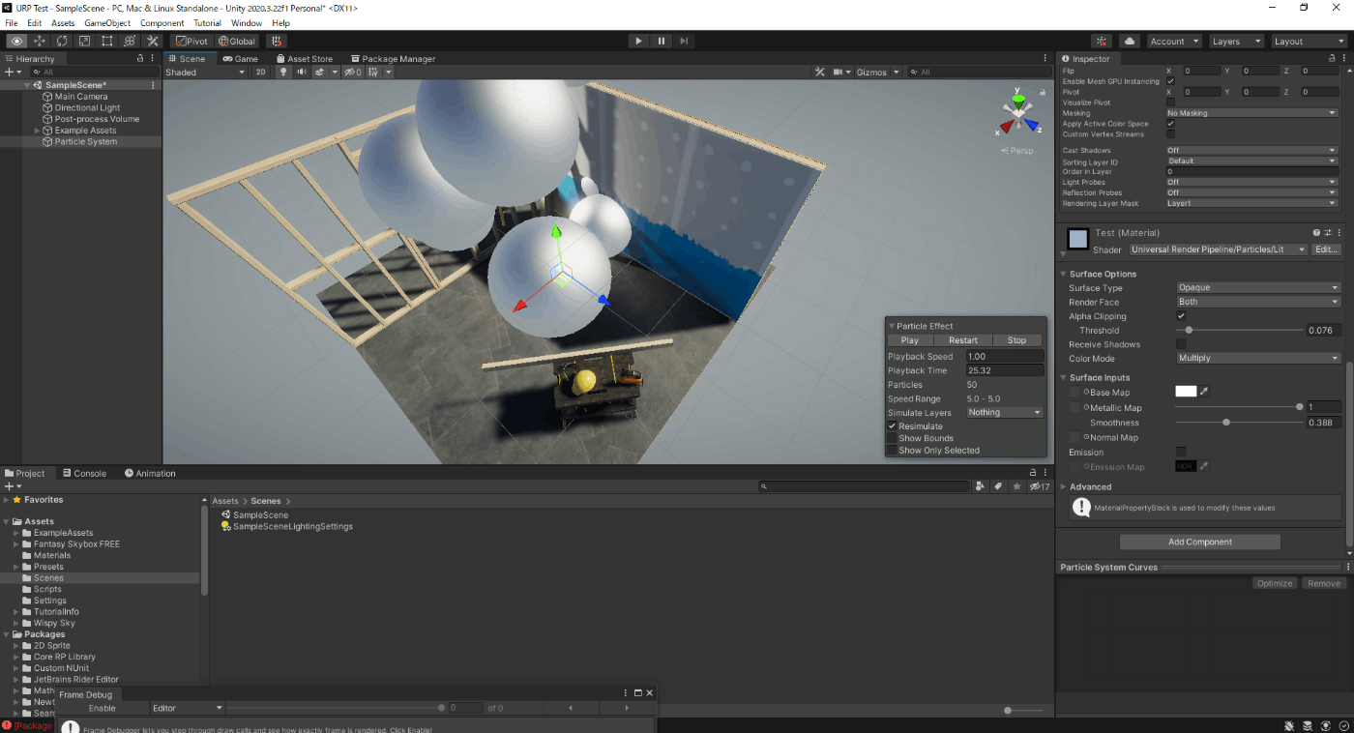Open the Component menu

[x=162, y=23]
